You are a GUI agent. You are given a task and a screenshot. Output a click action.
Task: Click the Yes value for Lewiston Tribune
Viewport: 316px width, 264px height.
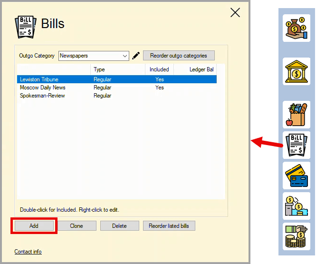(x=159, y=79)
